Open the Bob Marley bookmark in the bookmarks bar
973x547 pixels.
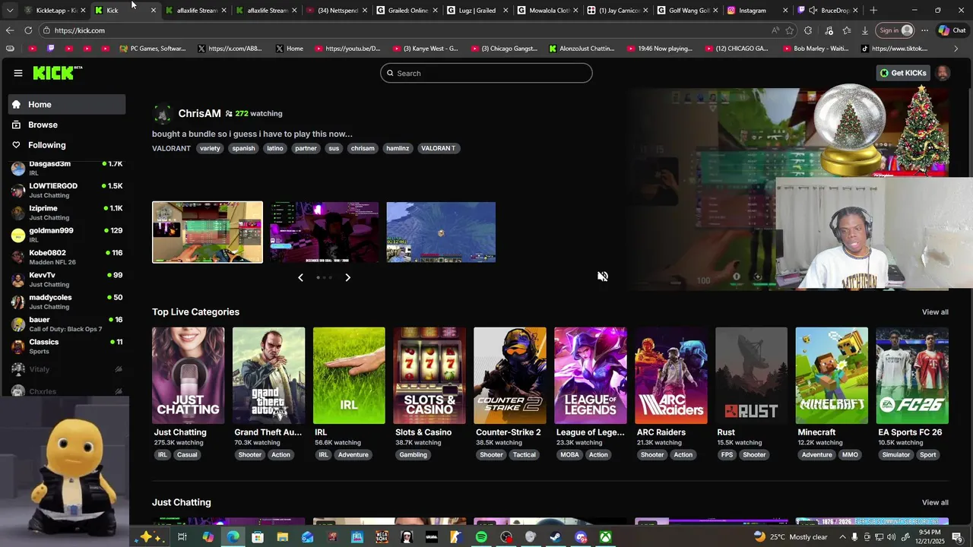(814, 49)
